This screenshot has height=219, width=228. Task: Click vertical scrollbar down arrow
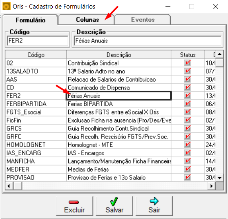click(219, 178)
